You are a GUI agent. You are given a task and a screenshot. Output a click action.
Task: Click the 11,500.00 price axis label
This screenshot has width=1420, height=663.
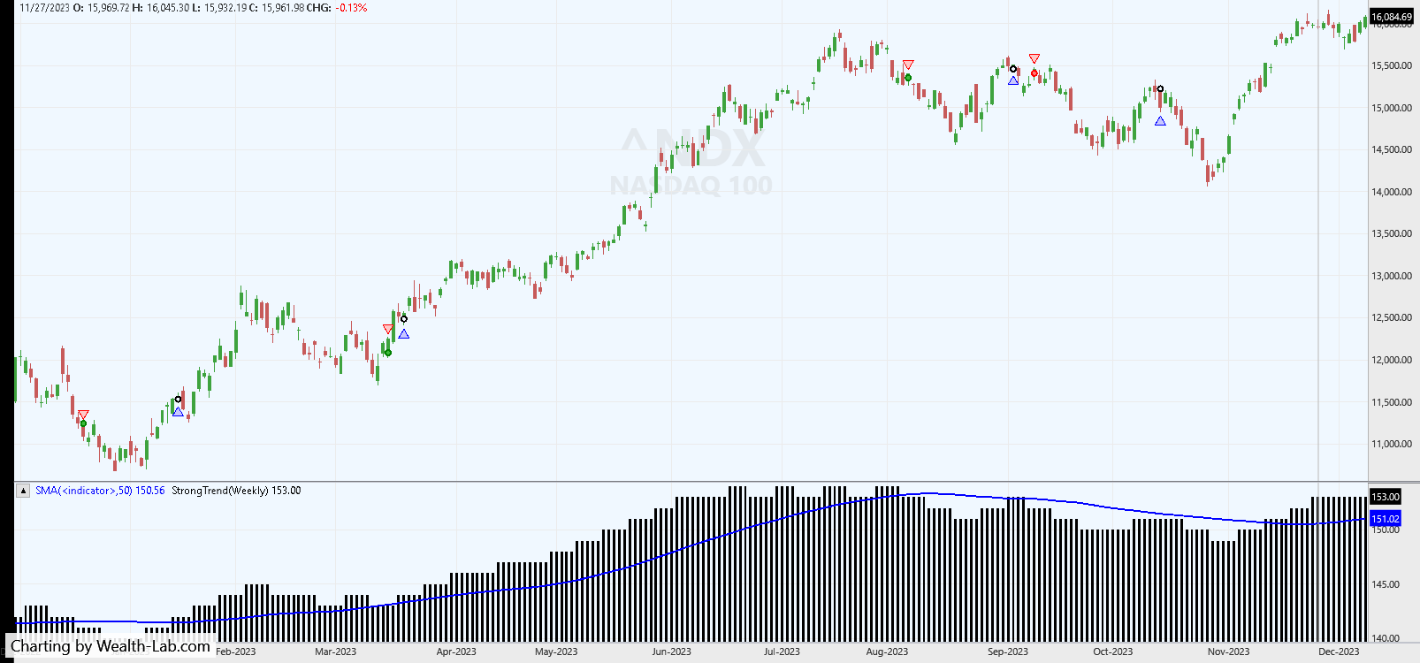point(1392,402)
